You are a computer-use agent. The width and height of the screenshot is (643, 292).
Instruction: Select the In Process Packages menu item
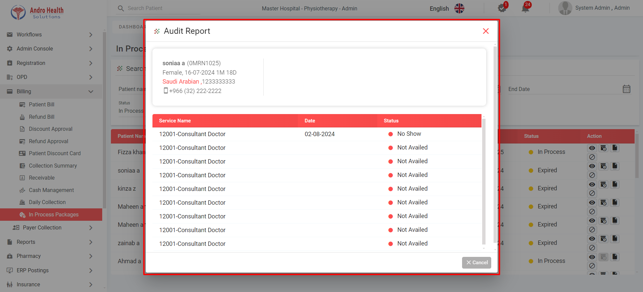(x=54, y=214)
